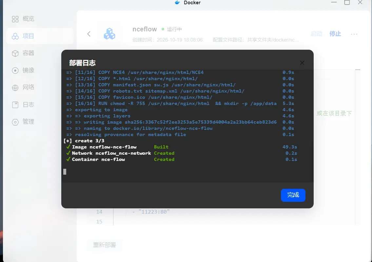This screenshot has width=372, height=262.
Task: Click the terminal cursor block in log
Action: click(65, 172)
